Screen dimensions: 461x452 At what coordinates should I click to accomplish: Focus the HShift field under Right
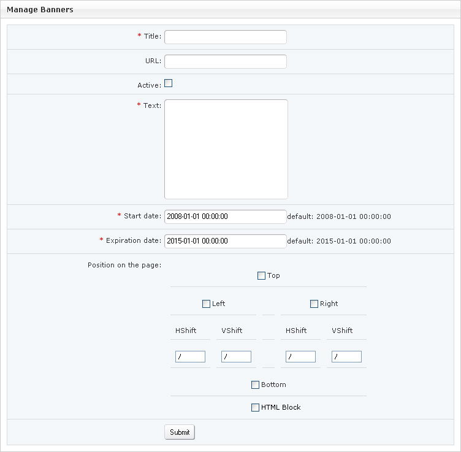pyautogui.click(x=300, y=356)
